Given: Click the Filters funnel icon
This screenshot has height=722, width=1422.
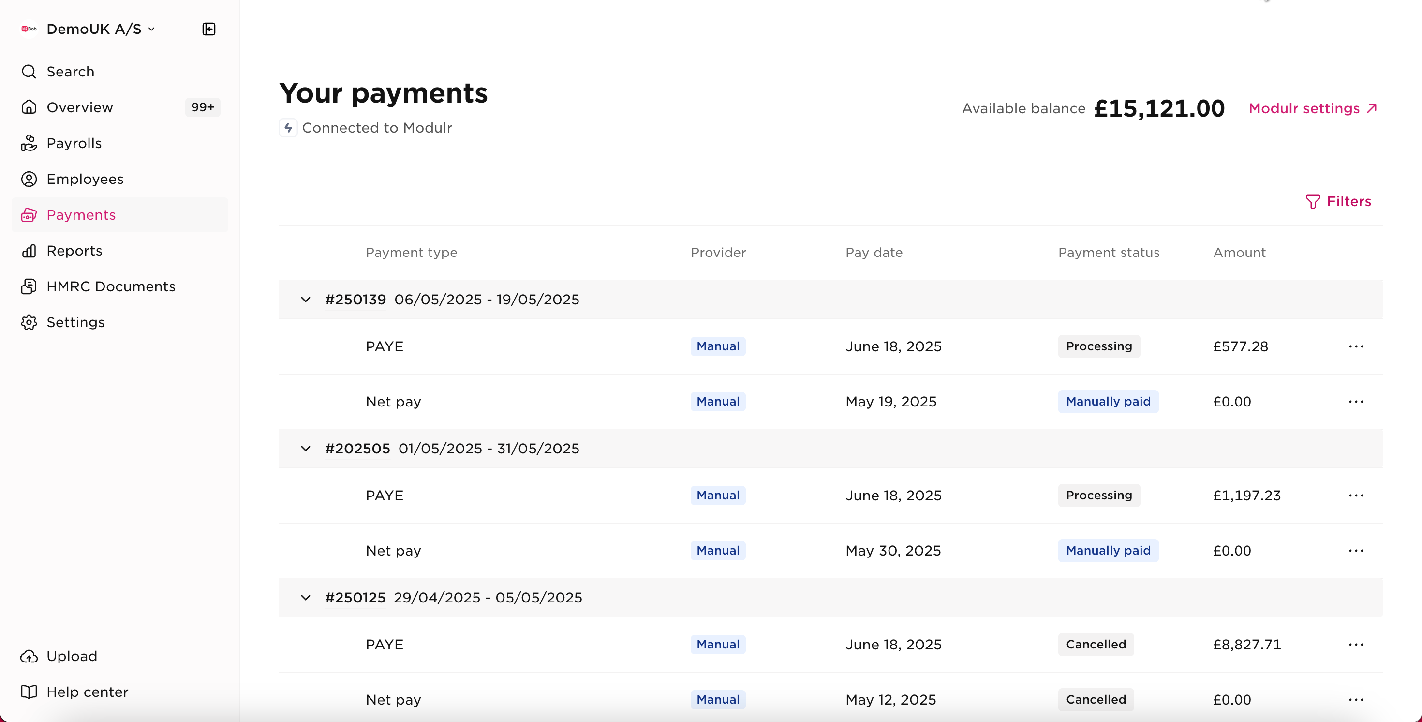Looking at the screenshot, I should (x=1313, y=201).
